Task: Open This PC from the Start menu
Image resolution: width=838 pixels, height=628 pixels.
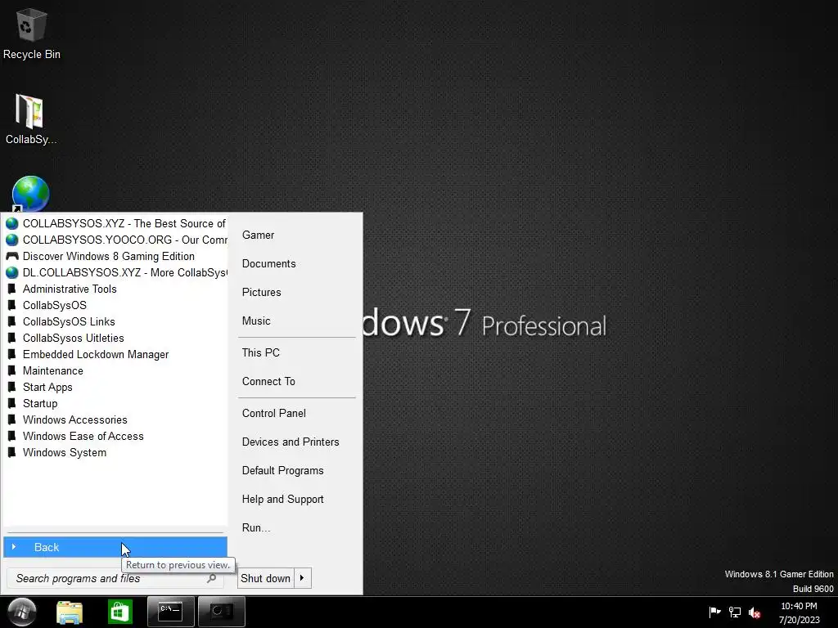Action: [x=296, y=353]
